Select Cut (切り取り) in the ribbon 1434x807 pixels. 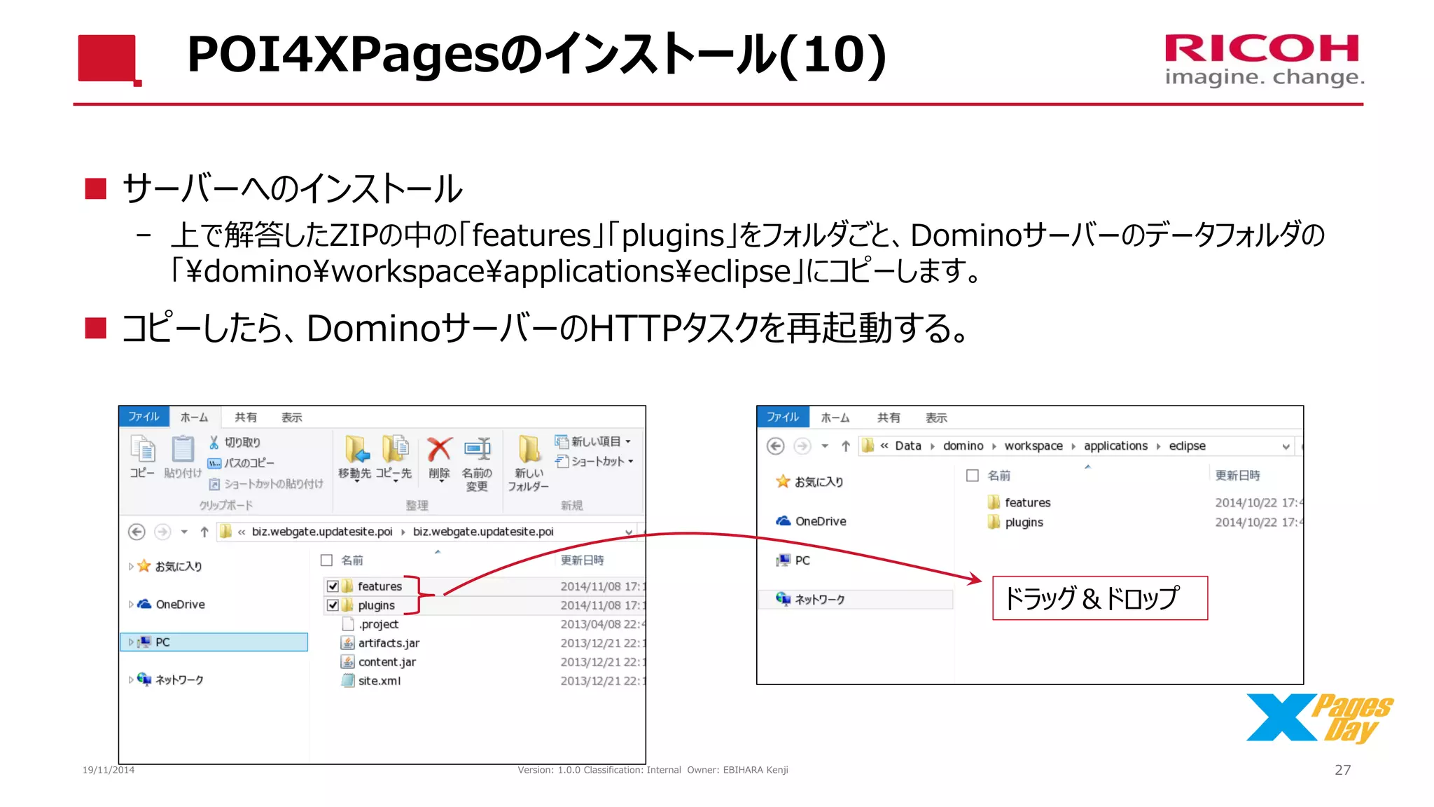pyautogui.click(x=235, y=442)
